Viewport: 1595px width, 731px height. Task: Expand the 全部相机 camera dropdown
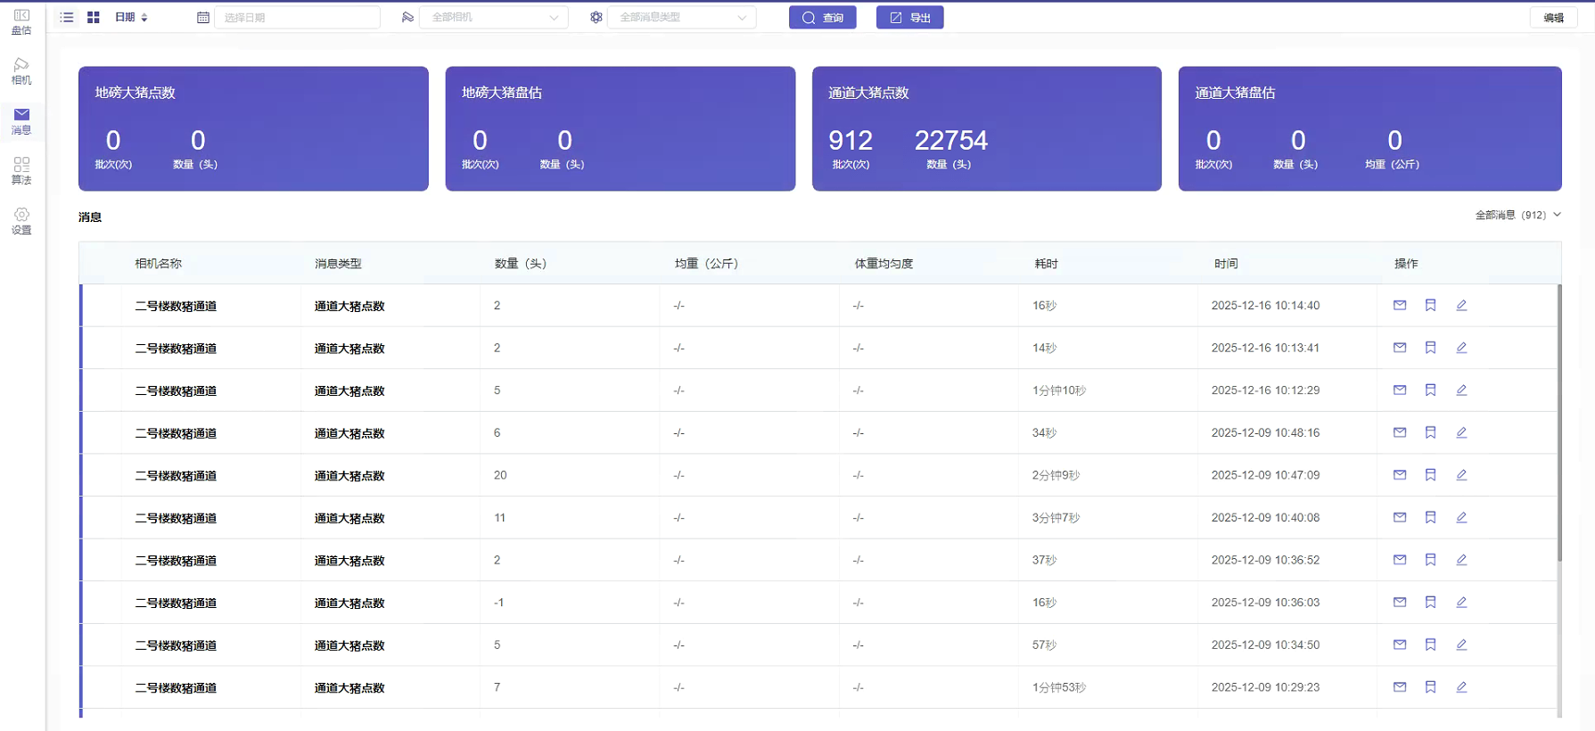coord(494,18)
